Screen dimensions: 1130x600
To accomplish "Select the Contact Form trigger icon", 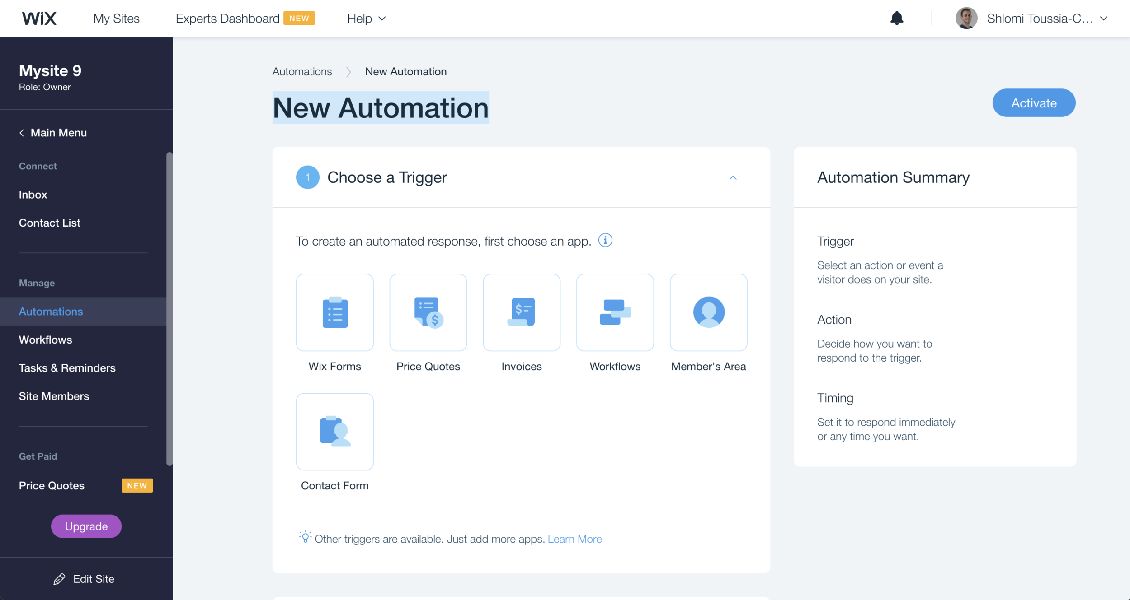I will click(334, 432).
